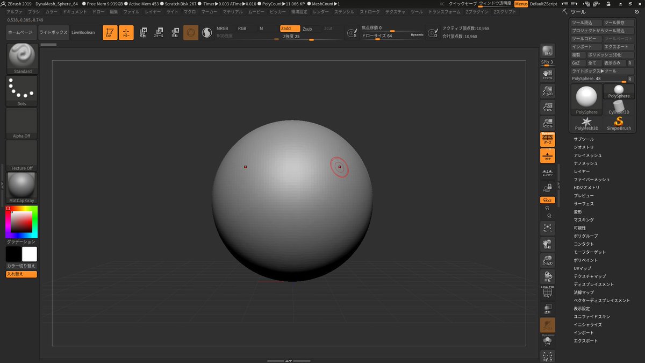Toggle the LiveBoolean button
Screen dimensions: 645x363
tap(83, 33)
